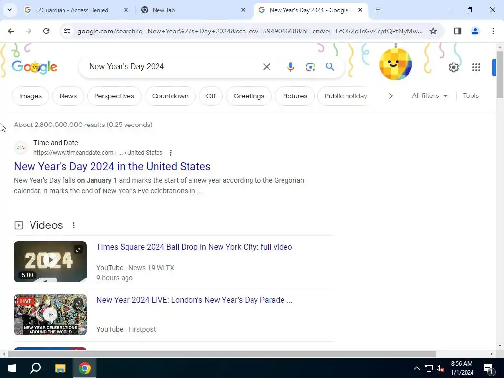View site information icon in address bar

coord(67,31)
